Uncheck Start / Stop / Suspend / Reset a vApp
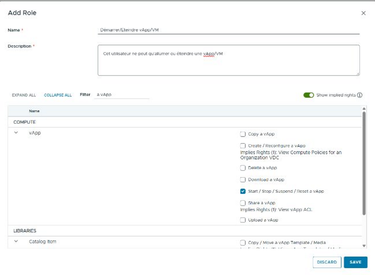Screen dimensions: 375x275 point(243,191)
